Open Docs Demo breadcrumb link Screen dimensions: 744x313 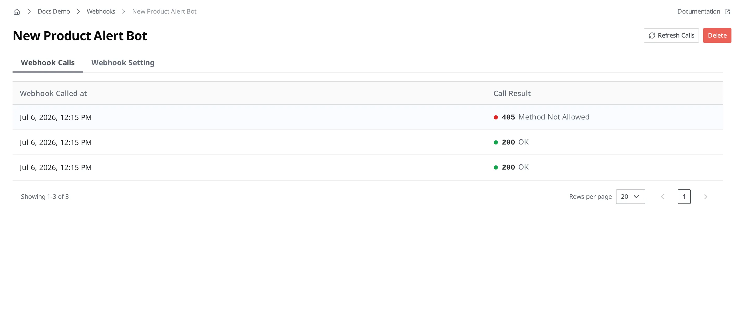(x=54, y=11)
